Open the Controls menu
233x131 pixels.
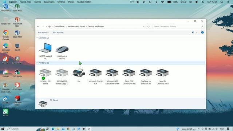(x=61, y=2)
